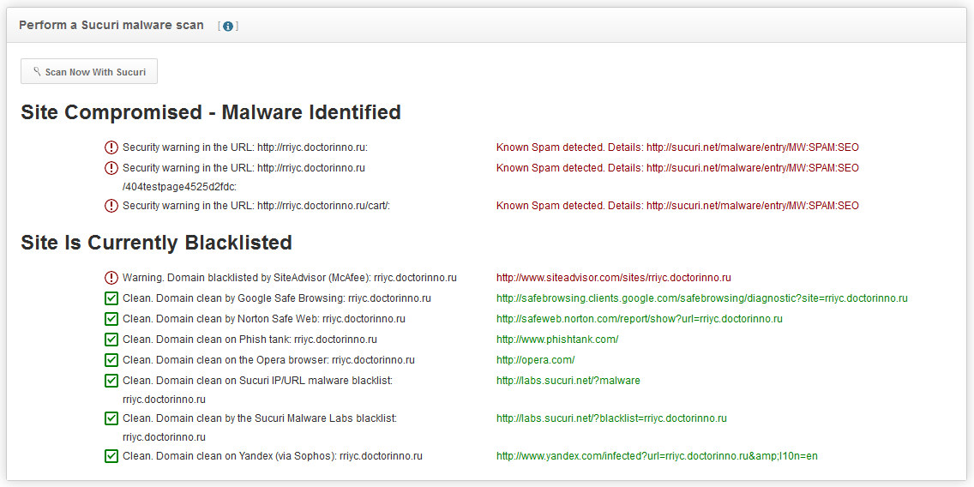Image resolution: width=974 pixels, height=487 pixels.
Task: Click the warning icon beside the /cart/ URL warning
Action: point(111,206)
